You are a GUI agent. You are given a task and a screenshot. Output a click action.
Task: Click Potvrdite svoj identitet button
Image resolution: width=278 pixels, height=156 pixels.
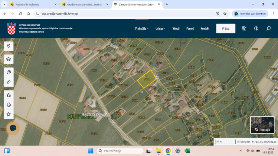pyautogui.click(x=250, y=14)
